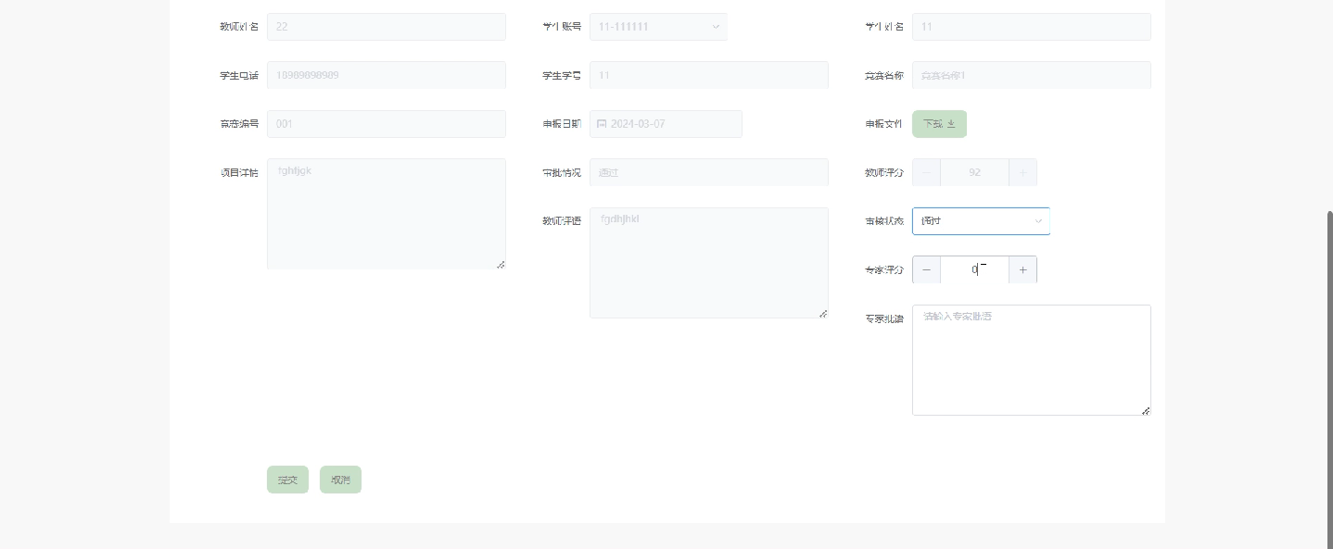Viewport: 1333px width, 549px height.
Task: Click the plus icon beside 教师评分 92
Action: click(1023, 172)
